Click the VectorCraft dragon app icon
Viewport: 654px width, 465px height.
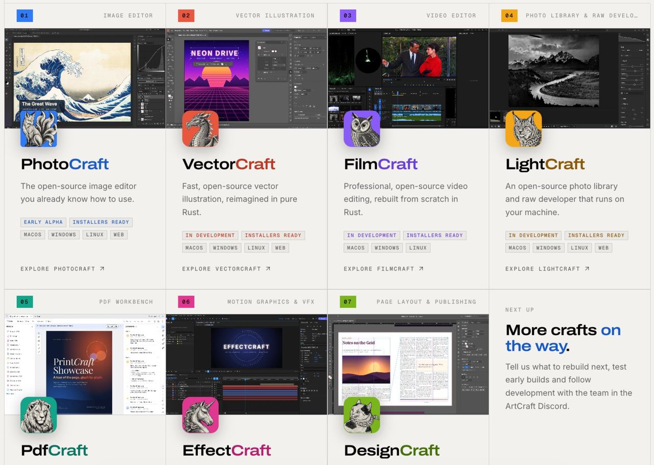click(x=200, y=129)
